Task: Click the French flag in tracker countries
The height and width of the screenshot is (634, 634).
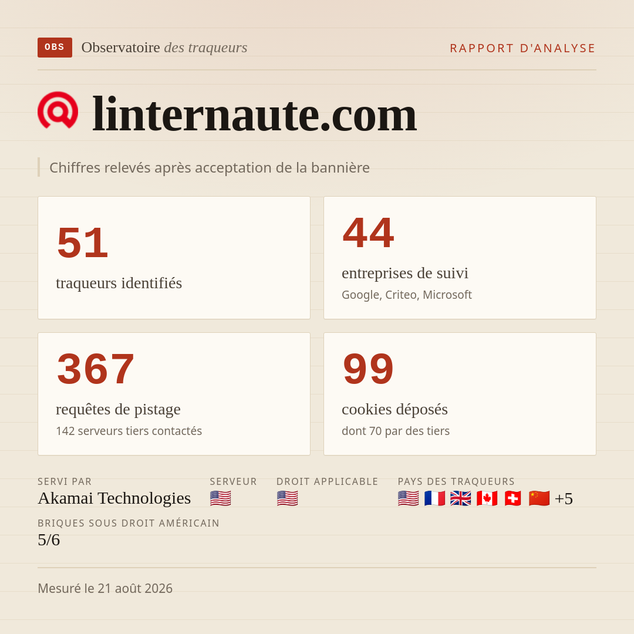Action: [434, 498]
